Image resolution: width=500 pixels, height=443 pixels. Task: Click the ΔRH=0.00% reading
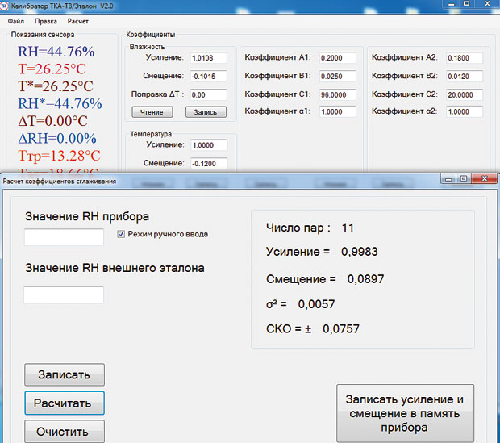point(57,138)
